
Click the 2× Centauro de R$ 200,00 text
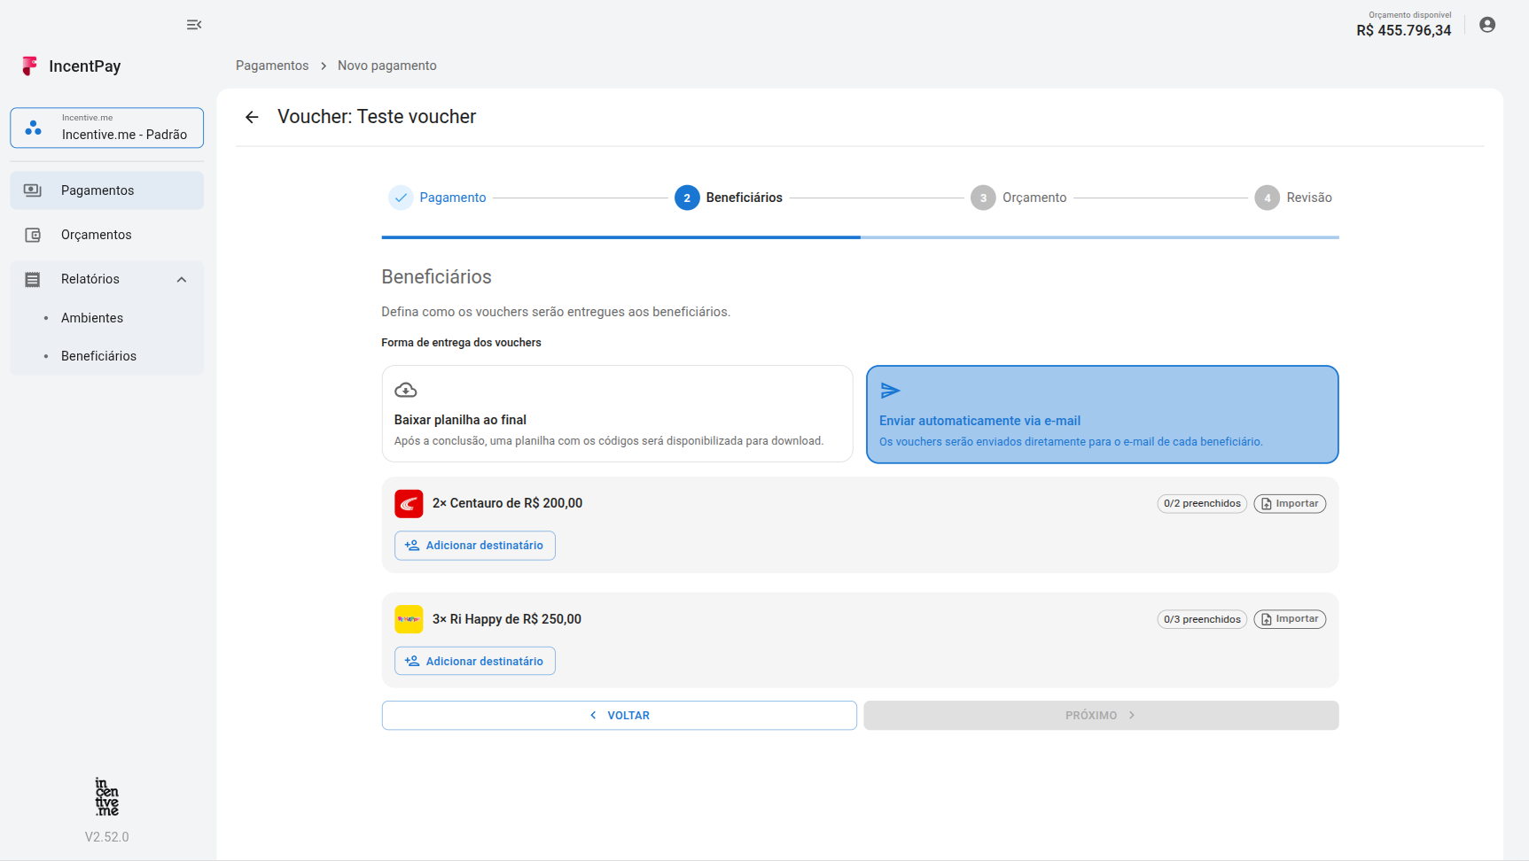507,503
